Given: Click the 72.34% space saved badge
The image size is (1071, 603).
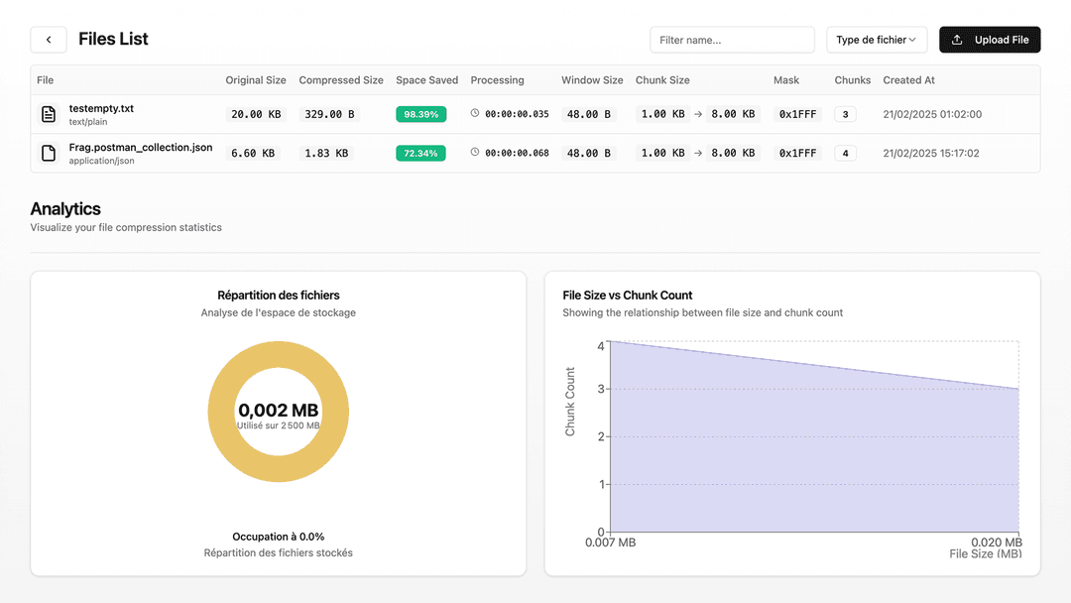Looking at the screenshot, I should (x=420, y=153).
